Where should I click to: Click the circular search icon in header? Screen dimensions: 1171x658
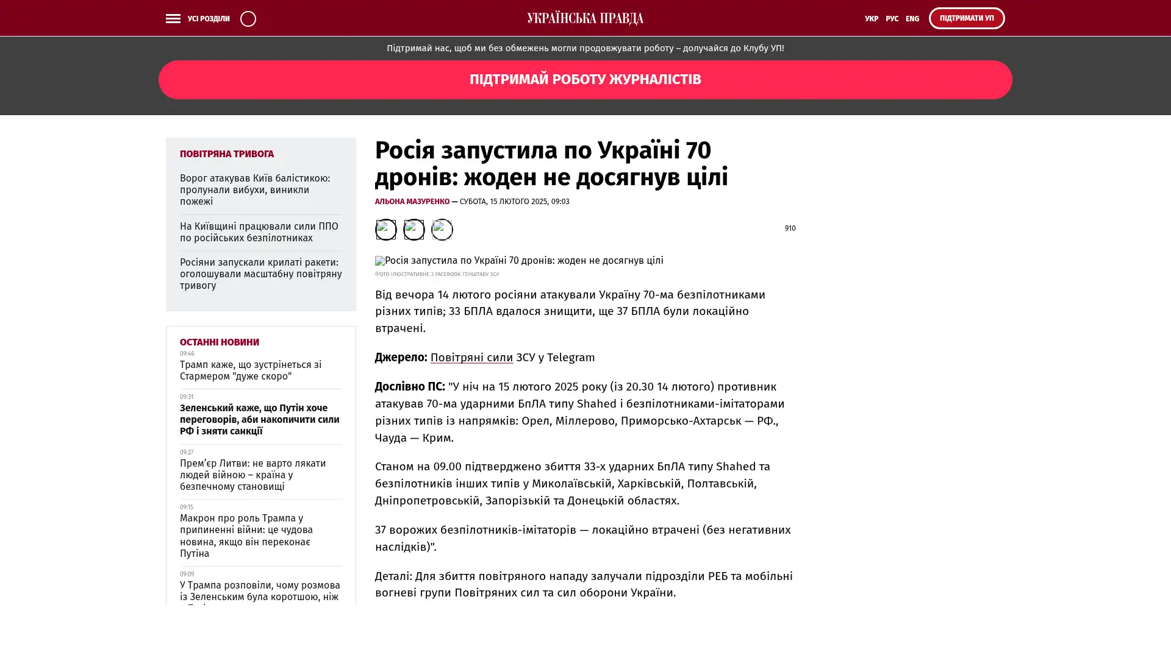click(x=248, y=18)
